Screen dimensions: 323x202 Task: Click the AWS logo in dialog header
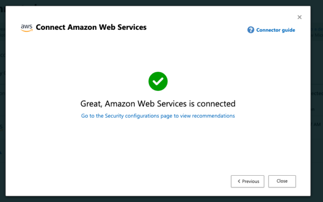27,28
